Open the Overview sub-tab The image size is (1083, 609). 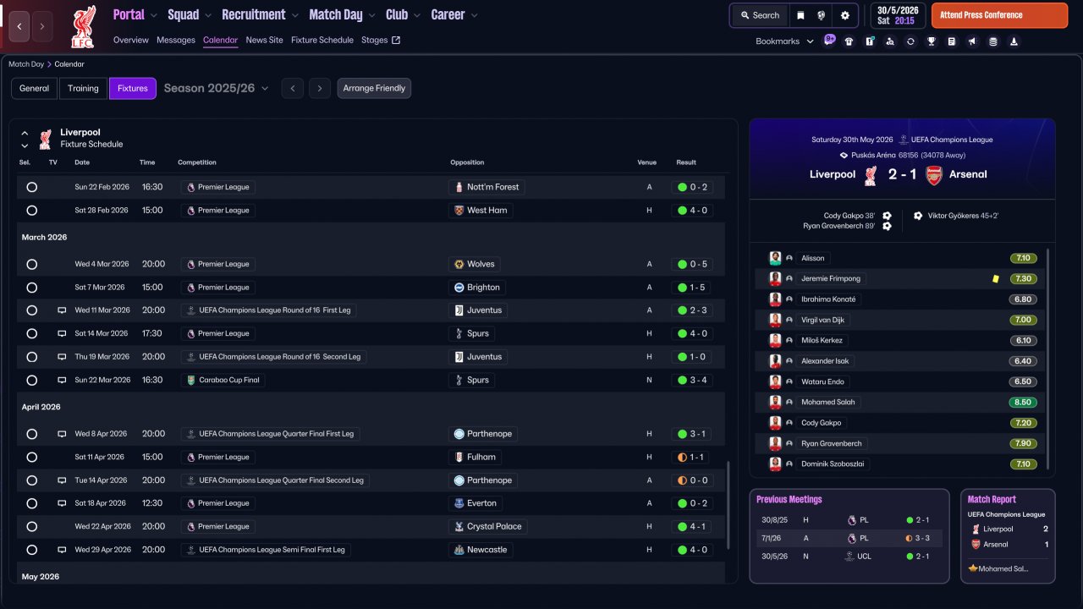[x=130, y=40]
